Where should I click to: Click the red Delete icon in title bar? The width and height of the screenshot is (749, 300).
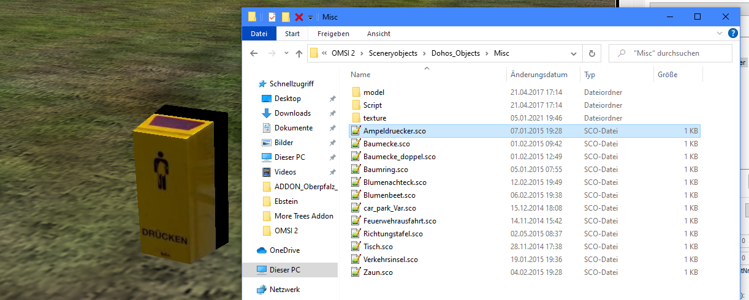tap(299, 17)
